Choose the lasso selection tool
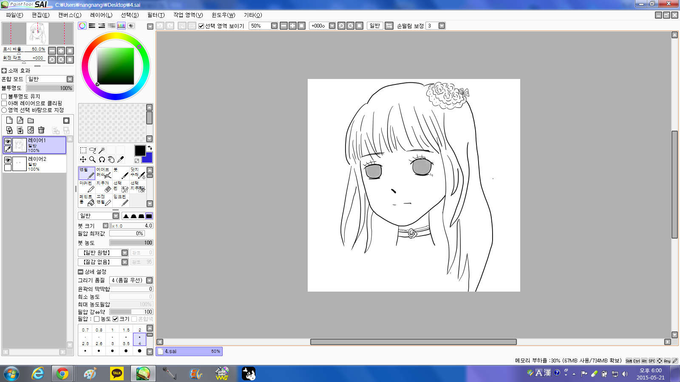 pyautogui.click(x=93, y=150)
